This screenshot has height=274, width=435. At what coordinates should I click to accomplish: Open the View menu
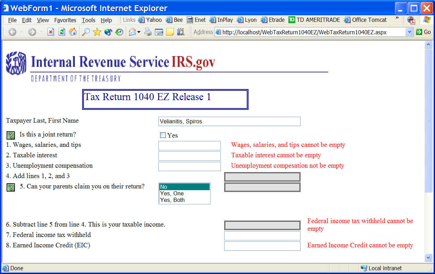[43, 20]
